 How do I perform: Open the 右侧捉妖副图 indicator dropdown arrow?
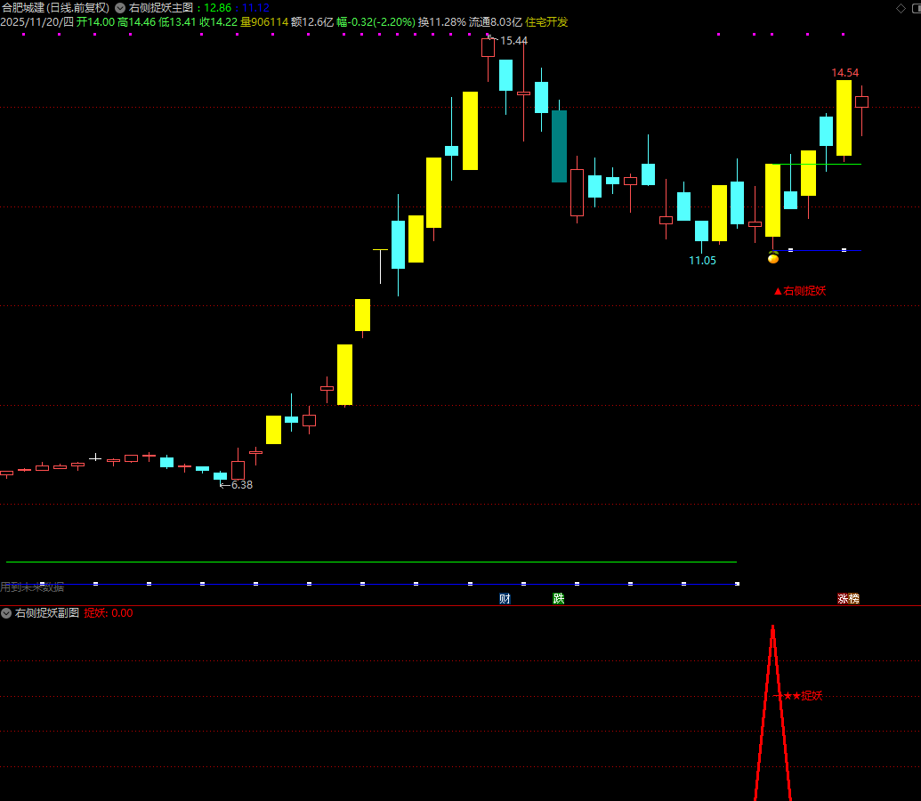click(6, 613)
